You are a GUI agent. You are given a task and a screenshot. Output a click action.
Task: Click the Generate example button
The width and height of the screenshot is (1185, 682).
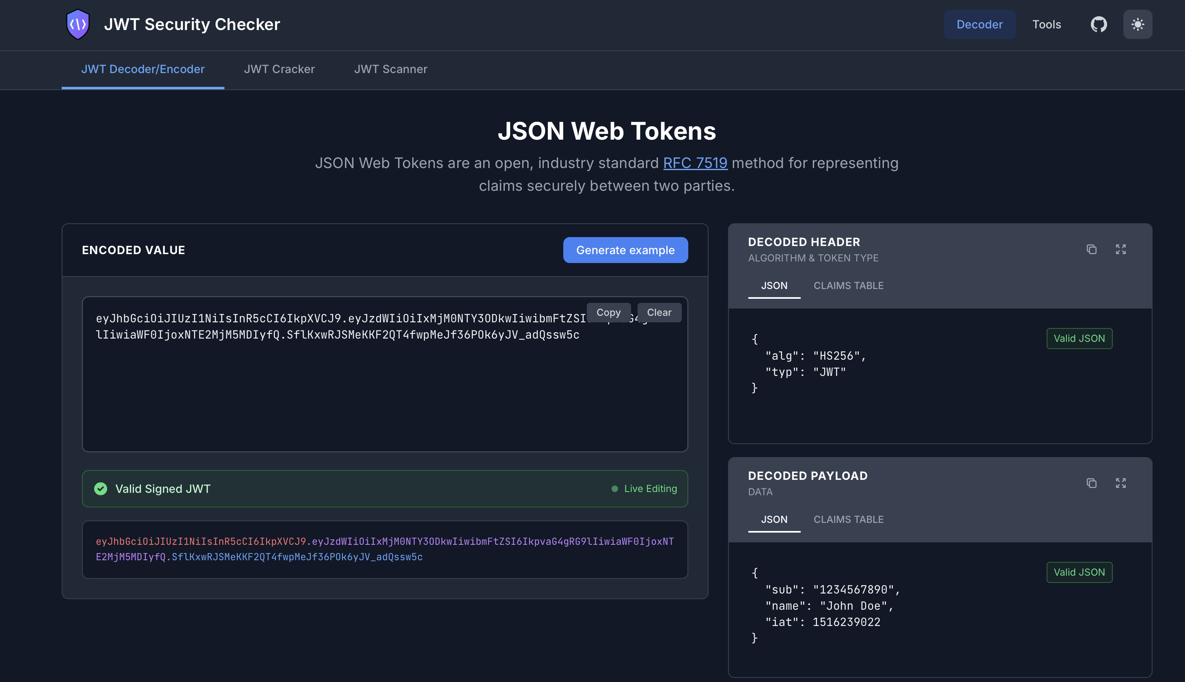click(x=625, y=250)
